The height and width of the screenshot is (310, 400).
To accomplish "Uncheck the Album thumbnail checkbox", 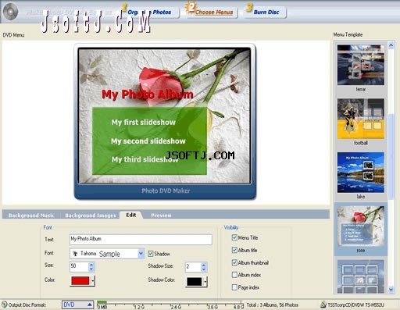I will [x=234, y=262].
